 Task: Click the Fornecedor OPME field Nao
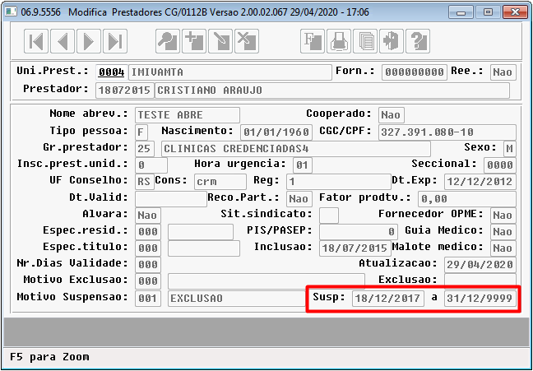pos(503,216)
